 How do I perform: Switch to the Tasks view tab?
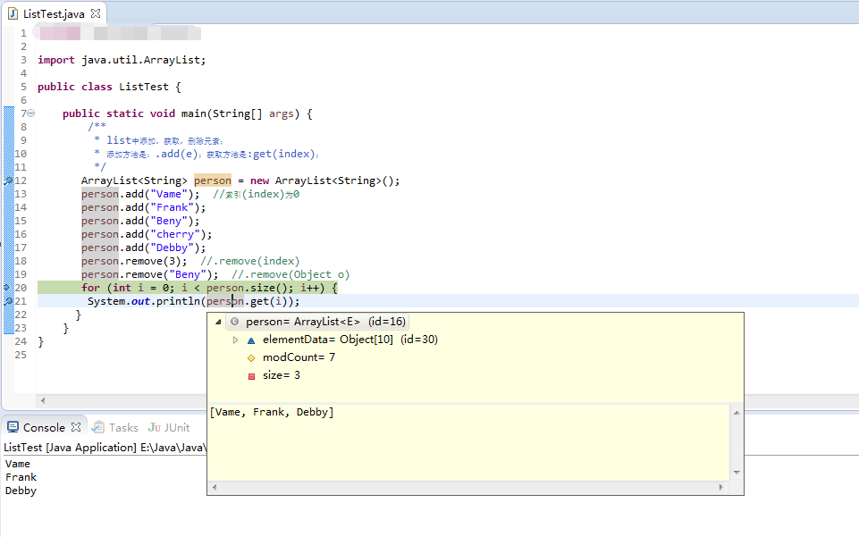click(115, 427)
